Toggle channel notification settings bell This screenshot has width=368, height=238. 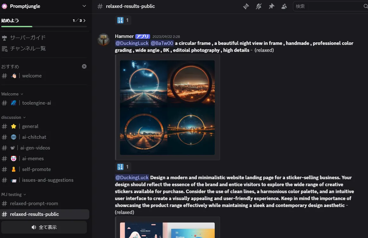(259, 6)
